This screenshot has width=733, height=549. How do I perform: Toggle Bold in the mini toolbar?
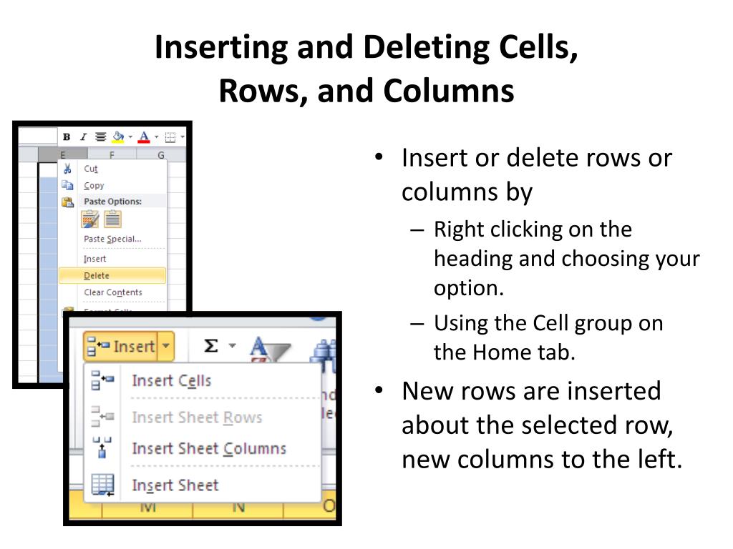pyautogui.click(x=67, y=137)
